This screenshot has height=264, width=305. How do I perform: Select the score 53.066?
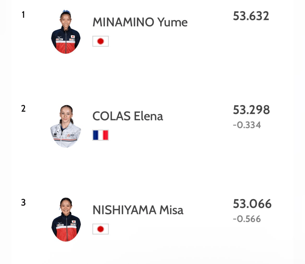pos(252,204)
